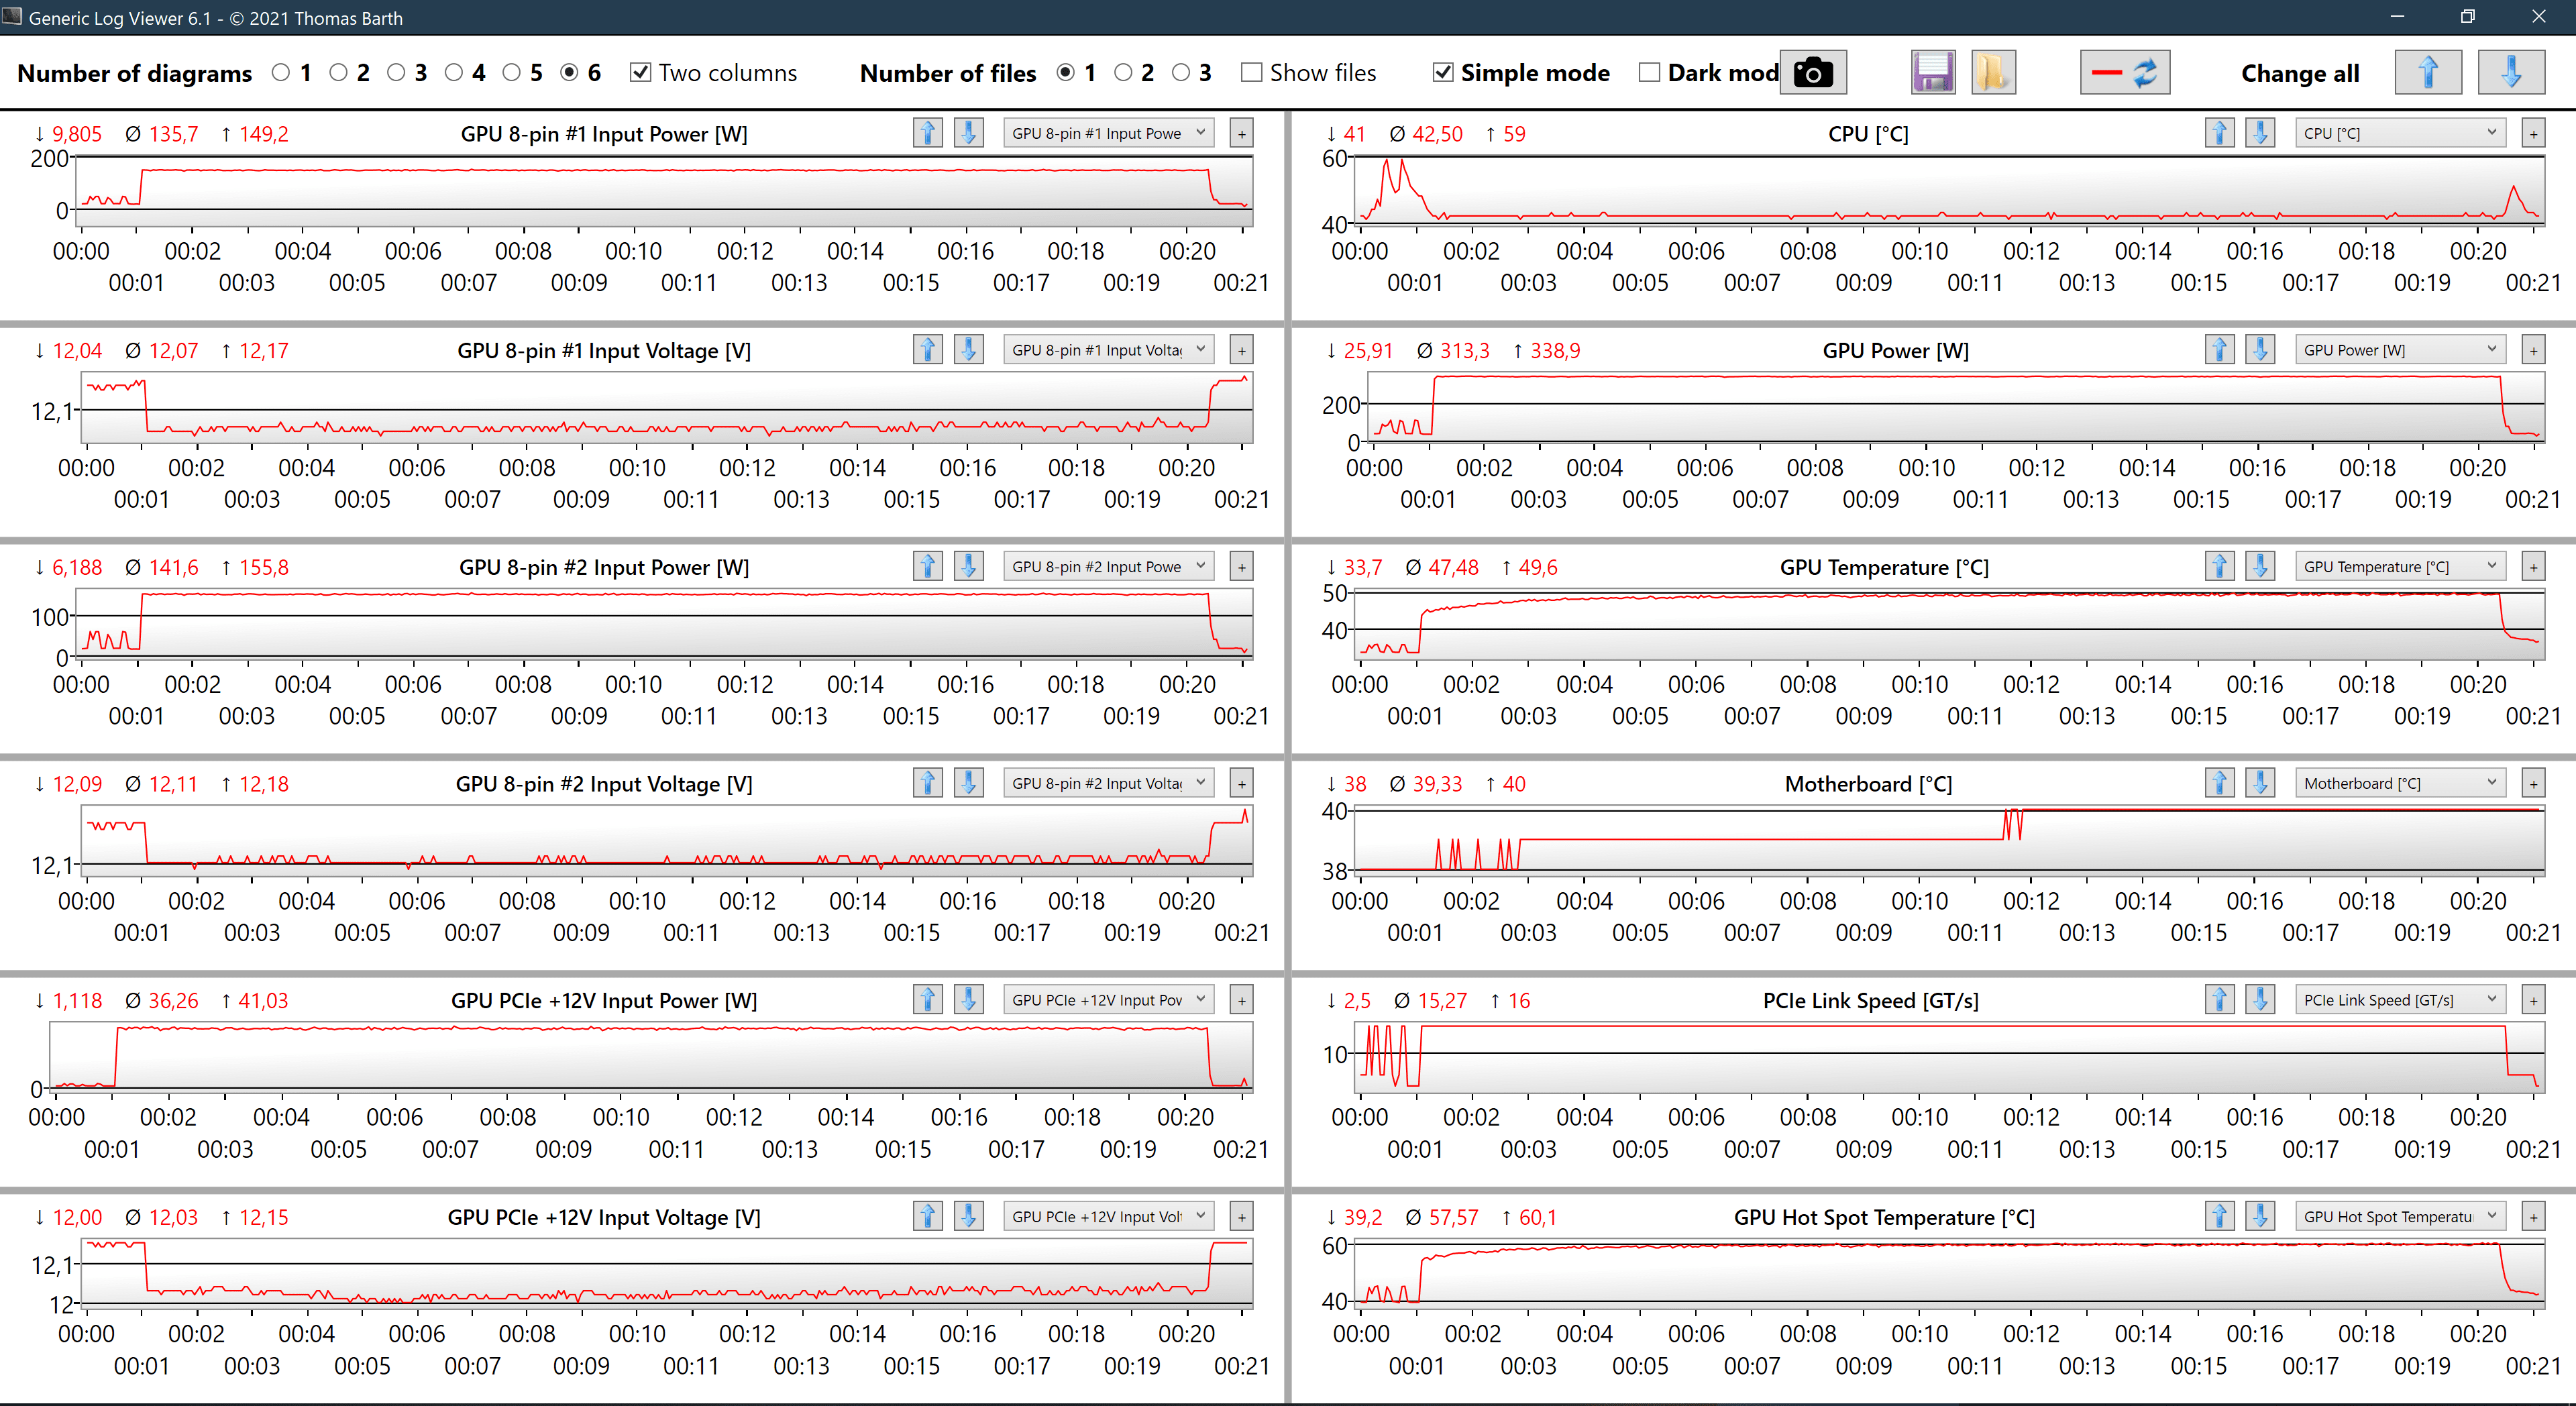Open the PCIe Link Speed sensor dropdown
The image size is (2576, 1406).
(2401, 1000)
